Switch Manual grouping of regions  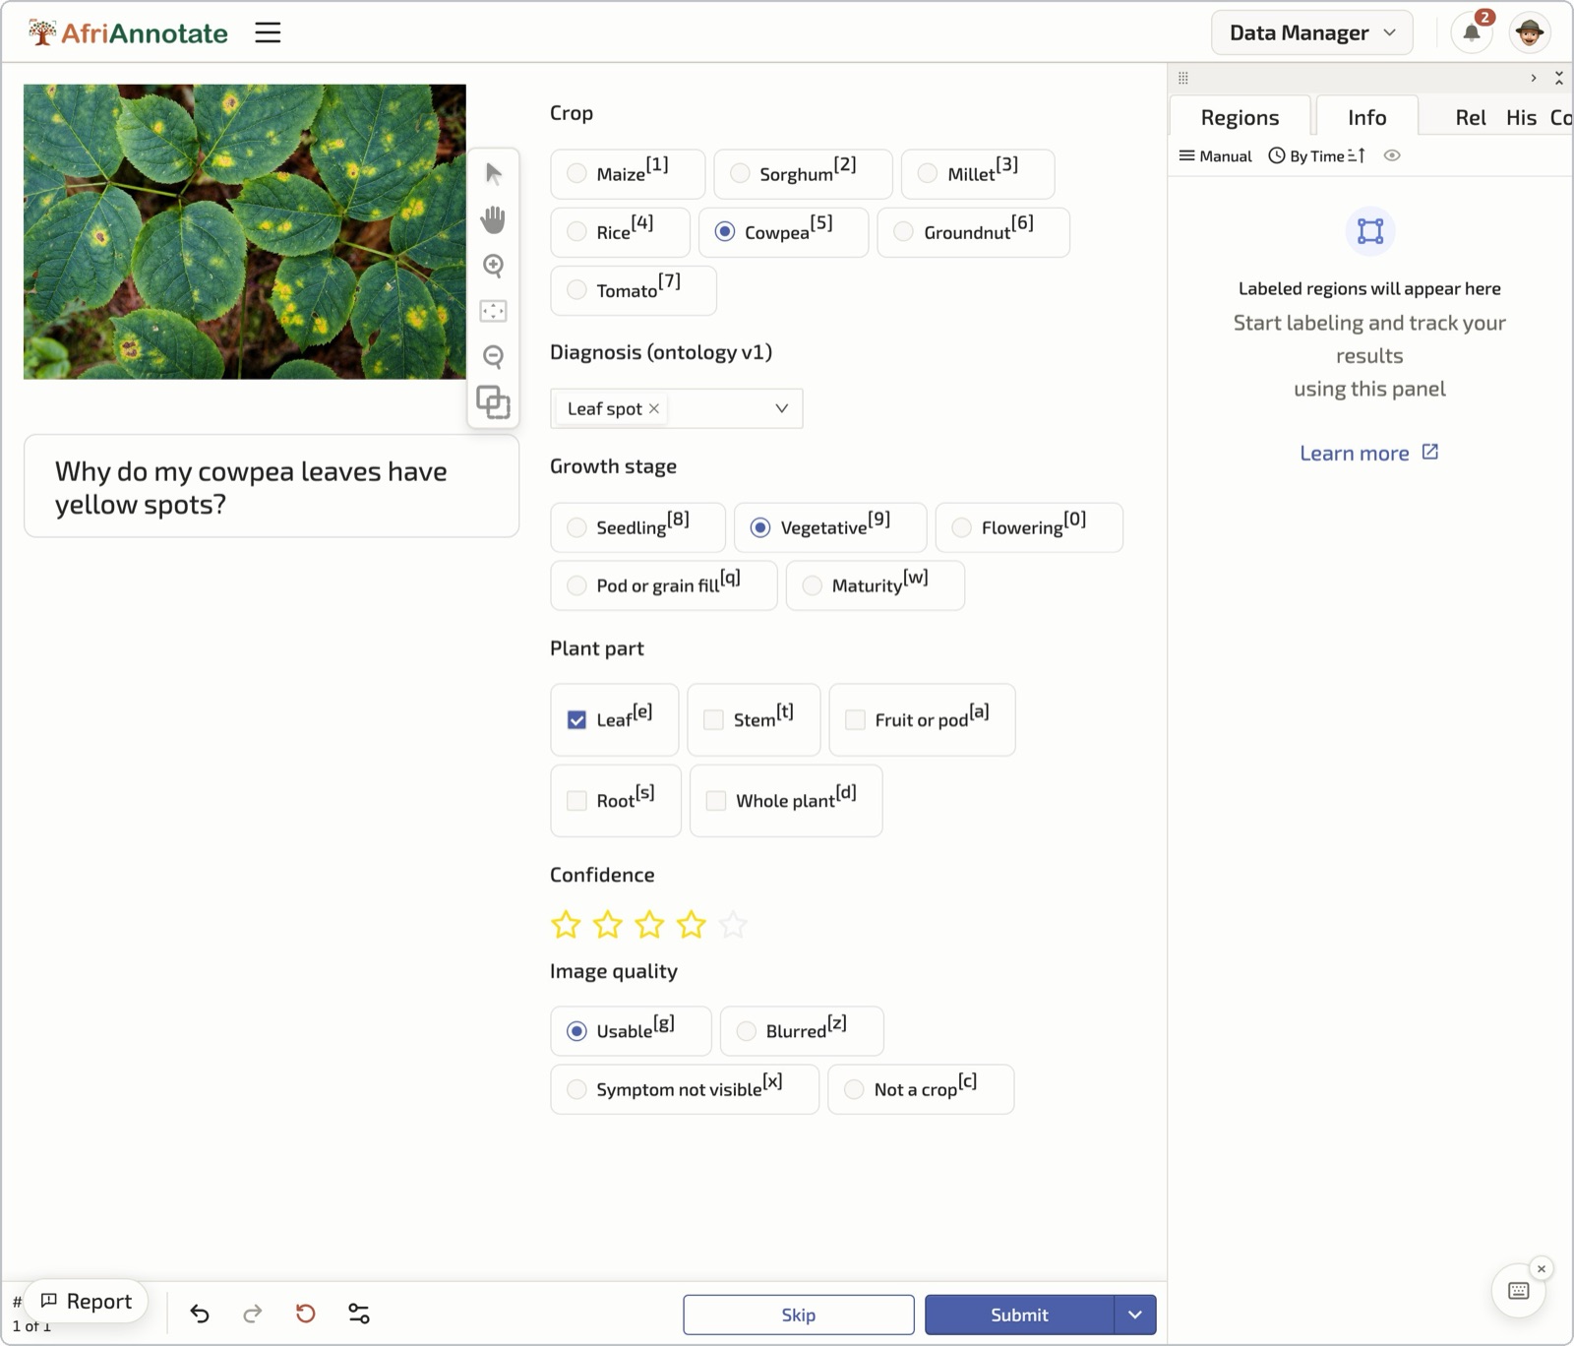click(1216, 155)
